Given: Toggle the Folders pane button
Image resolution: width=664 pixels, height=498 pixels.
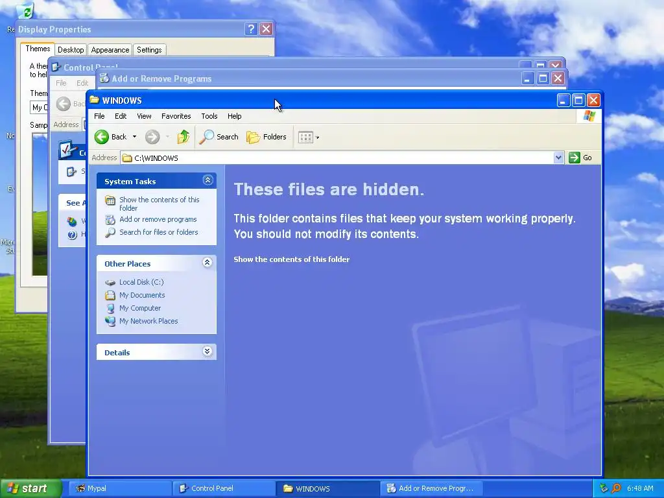Looking at the screenshot, I should 267,137.
